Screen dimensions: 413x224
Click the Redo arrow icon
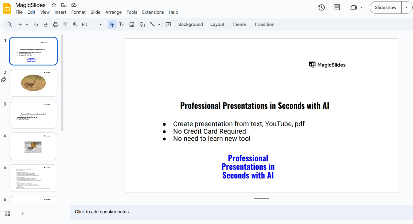tap(46, 25)
